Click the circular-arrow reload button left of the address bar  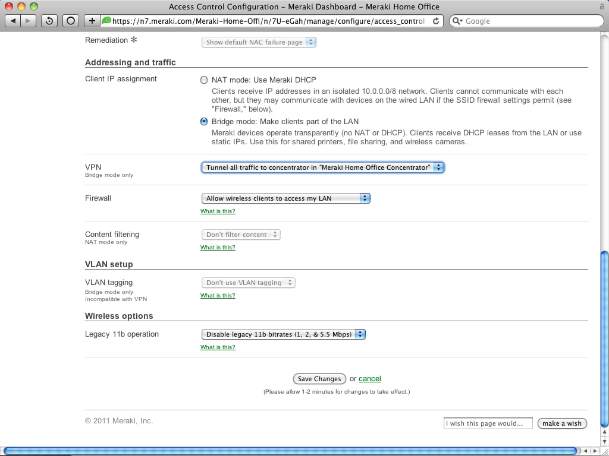(49, 21)
